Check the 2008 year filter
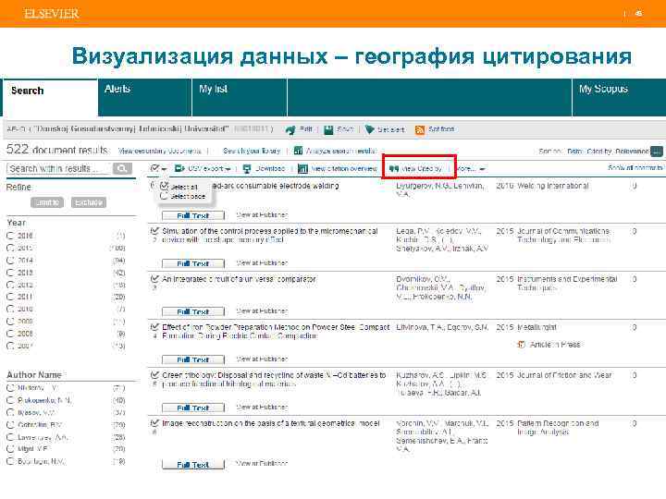 coord(10,334)
